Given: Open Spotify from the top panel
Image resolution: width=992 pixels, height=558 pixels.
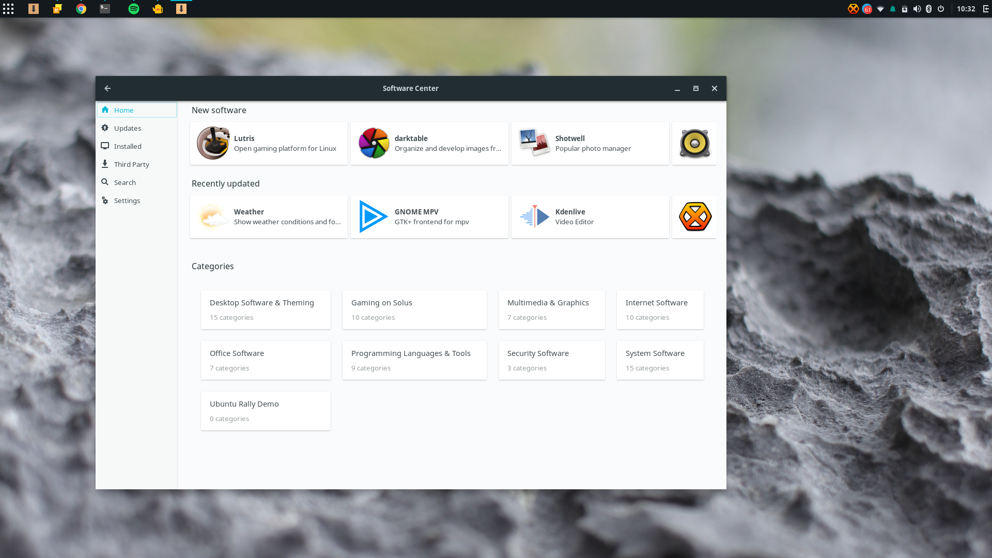Looking at the screenshot, I should 134,9.
